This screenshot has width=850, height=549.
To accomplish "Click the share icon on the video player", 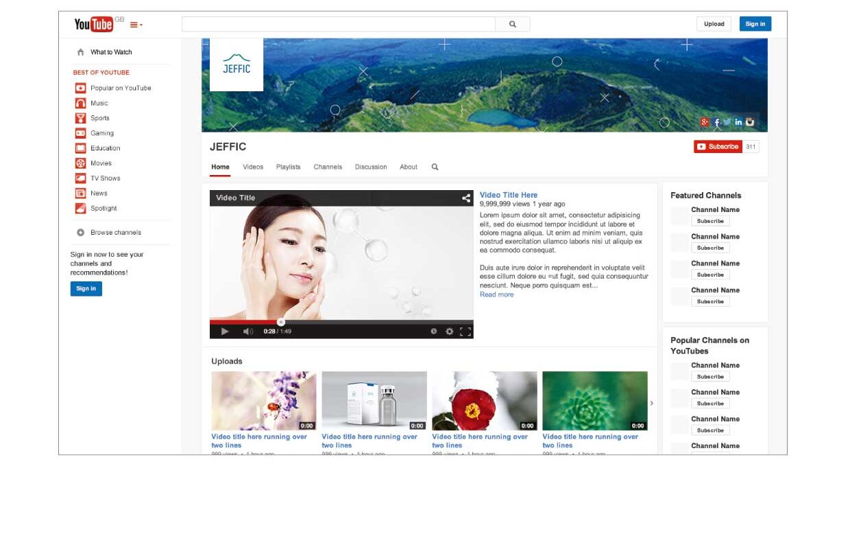I will click(x=466, y=198).
